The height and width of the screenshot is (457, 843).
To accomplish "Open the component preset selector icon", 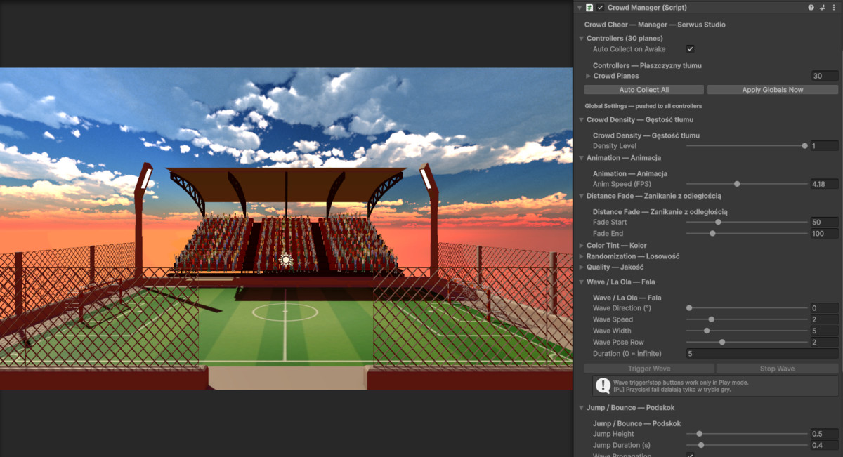I will [823, 7].
